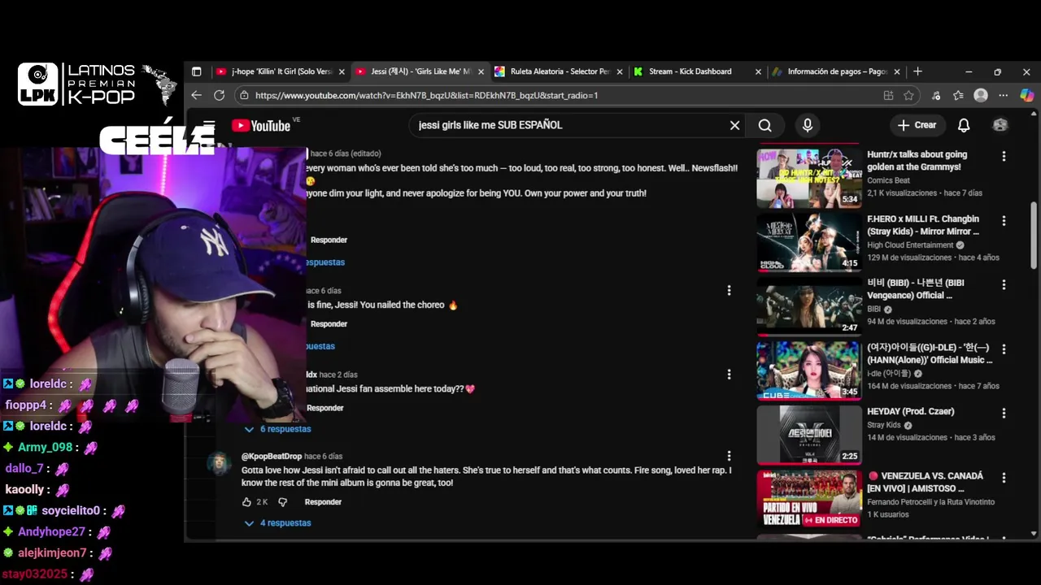1041x585 pixels.
Task: Clear the search box with the X
Action: pyautogui.click(x=734, y=125)
